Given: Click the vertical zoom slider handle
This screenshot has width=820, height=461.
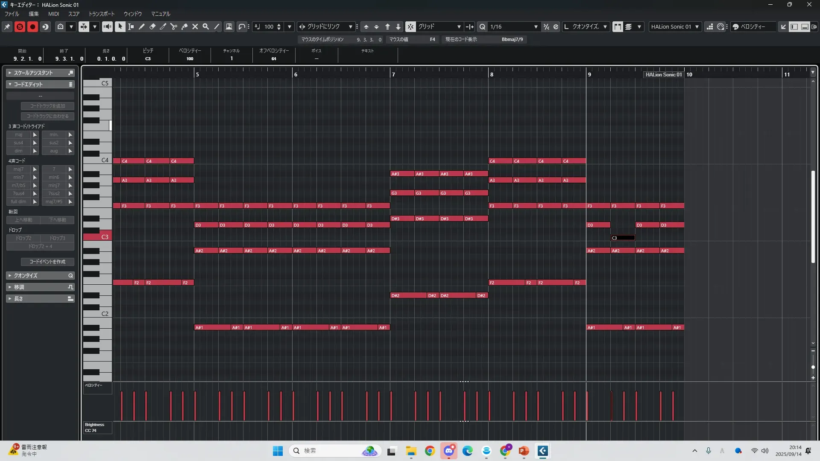Looking at the screenshot, I should tap(813, 367).
